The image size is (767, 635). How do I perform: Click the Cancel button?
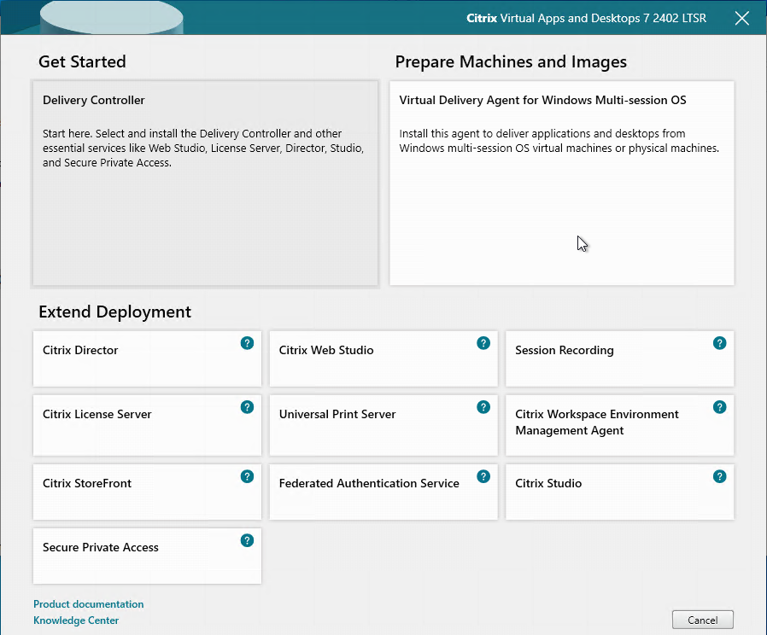click(702, 620)
